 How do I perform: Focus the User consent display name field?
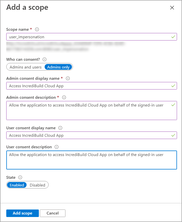[92, 135]
